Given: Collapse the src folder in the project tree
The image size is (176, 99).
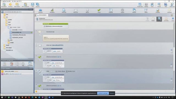Looking at the screenshot, I should (x=4, y=17).
